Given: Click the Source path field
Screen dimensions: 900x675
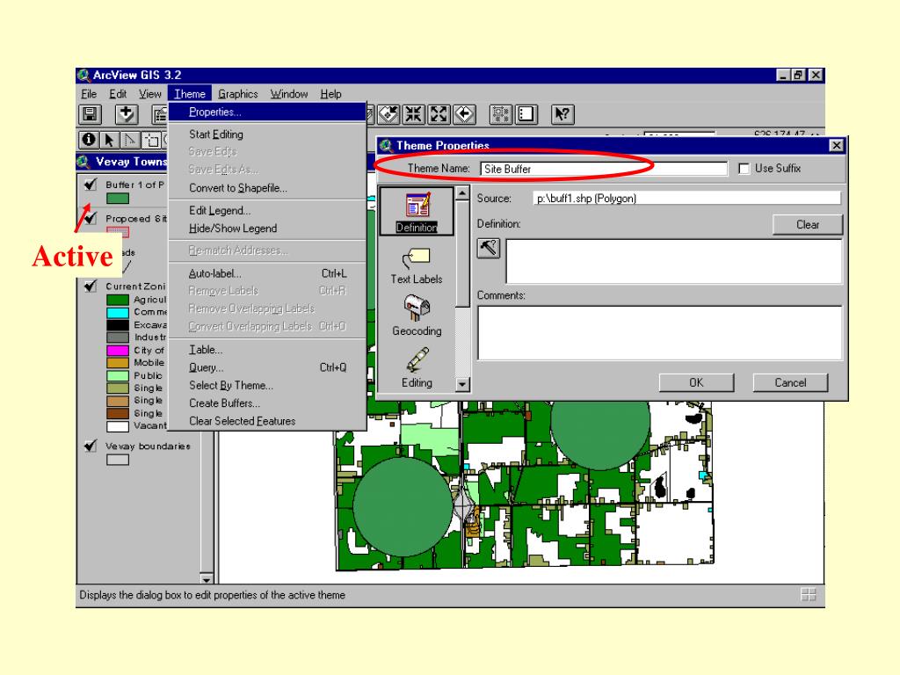Looking at the screenshot, I should click(x=687, y=199).
